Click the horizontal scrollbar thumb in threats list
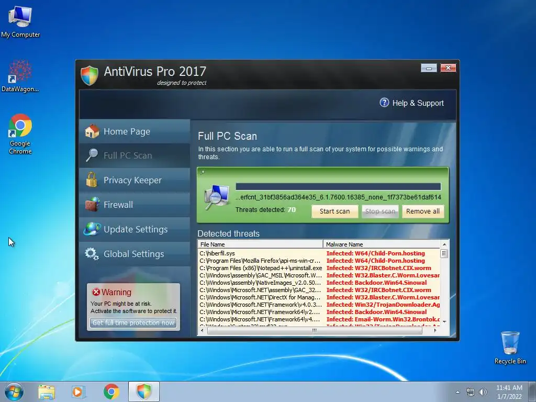The height and width of the screenshot is (402, 536). pos(315,331)
